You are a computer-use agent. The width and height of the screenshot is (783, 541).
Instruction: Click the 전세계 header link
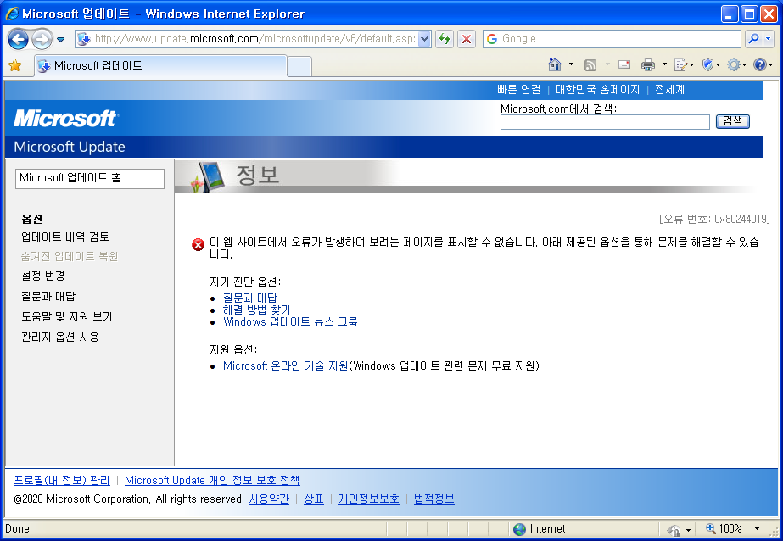click(x=669, y=89)
